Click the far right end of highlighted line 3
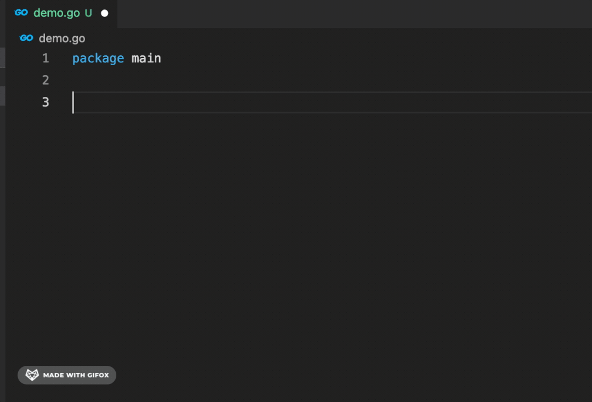This screenshot has height=402, width=592. point(582,102)
